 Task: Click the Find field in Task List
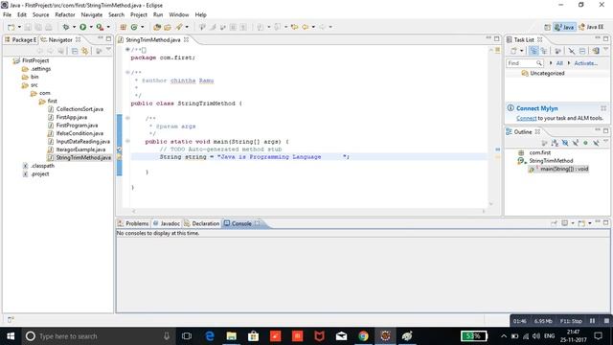pos(525,63)
